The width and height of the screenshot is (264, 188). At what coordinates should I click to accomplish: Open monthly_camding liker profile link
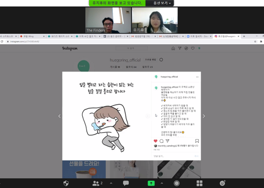click(166, 146)
